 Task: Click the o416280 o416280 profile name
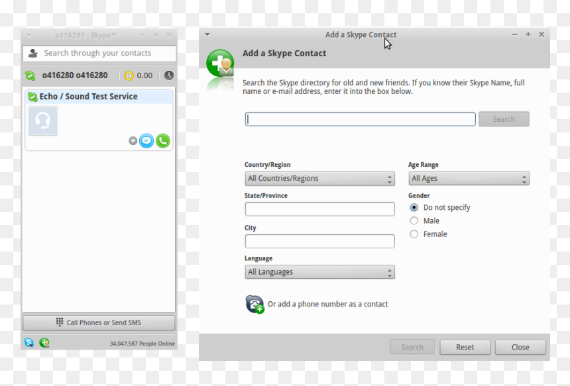75,75
